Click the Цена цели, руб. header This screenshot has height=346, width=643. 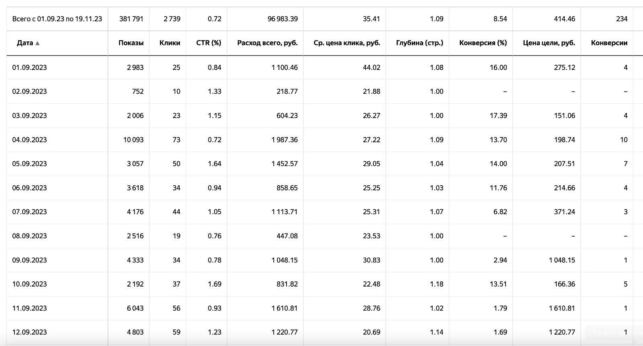[x=549, y=43]
